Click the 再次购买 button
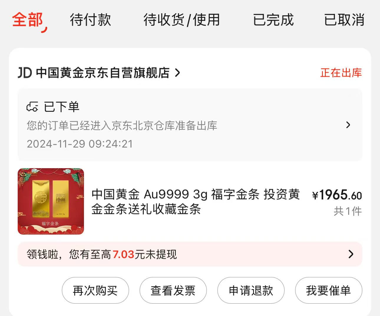 [95, 290]
